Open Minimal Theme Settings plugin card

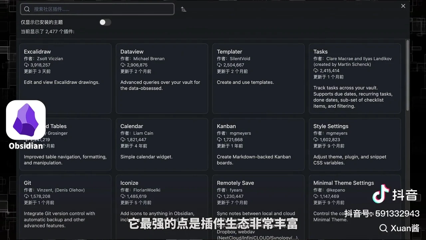tap(355, 207)
